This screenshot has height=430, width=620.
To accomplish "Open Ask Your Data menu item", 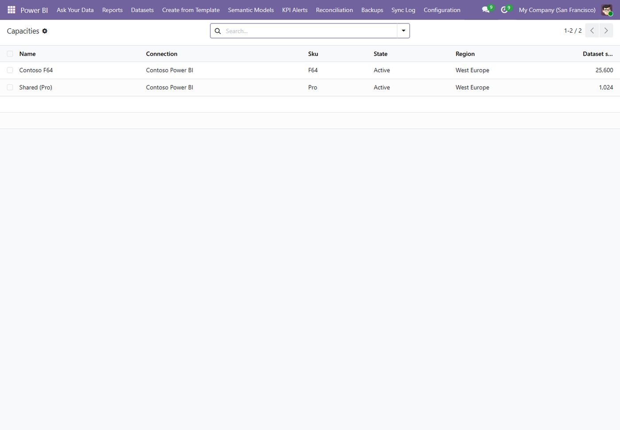I will (75, 10).
